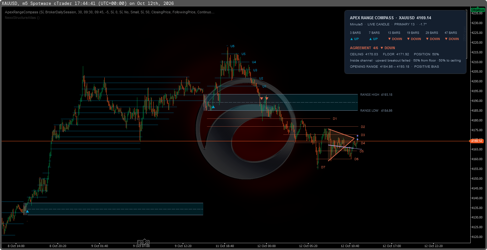Click the D1 level label
487x250 pixels.
(335, 119)
